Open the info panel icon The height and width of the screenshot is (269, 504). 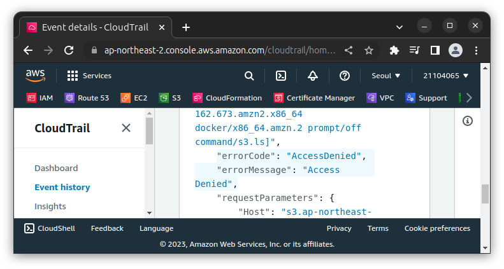coord(467,121)
